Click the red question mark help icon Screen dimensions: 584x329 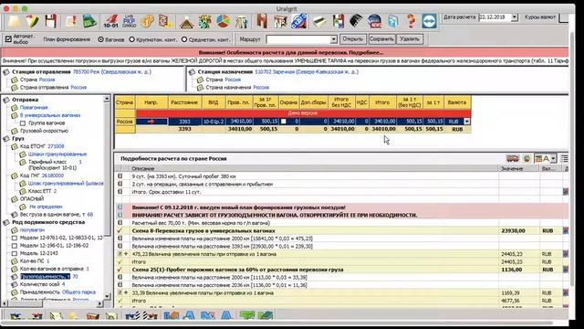pos(412,21)
